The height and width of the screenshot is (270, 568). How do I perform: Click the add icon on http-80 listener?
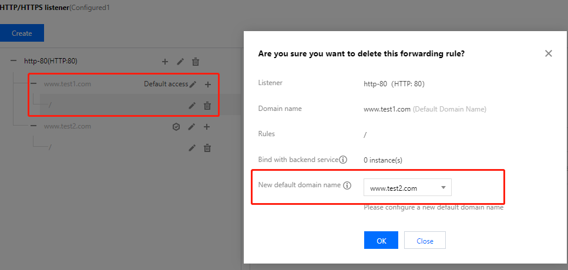165,61
